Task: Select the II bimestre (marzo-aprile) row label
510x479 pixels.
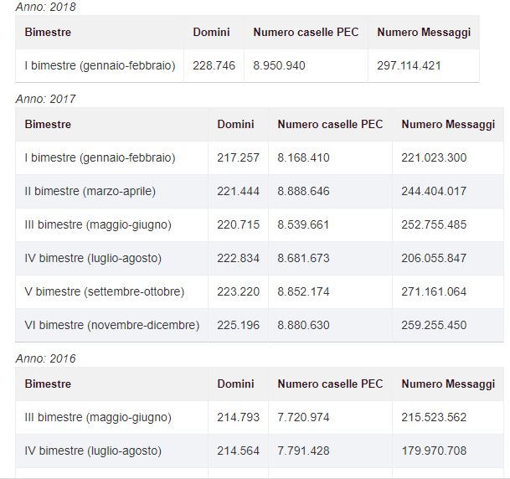Action: tap(90, 191)
